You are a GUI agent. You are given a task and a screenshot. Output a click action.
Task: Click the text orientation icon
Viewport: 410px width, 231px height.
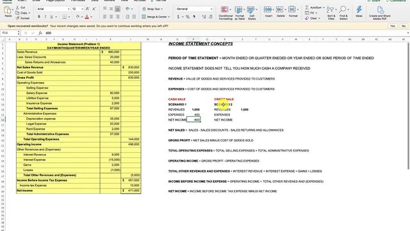pos(128,9)
